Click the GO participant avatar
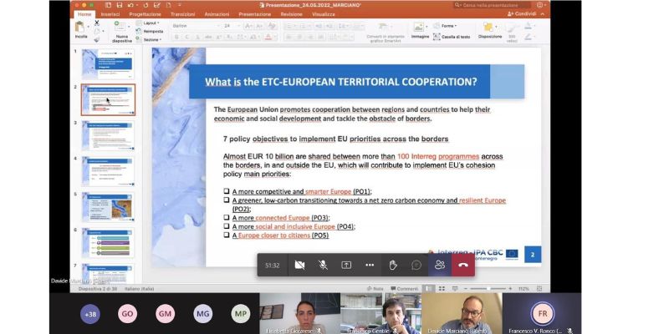Viewport: 669px width, 334px height. pos(128,314)
